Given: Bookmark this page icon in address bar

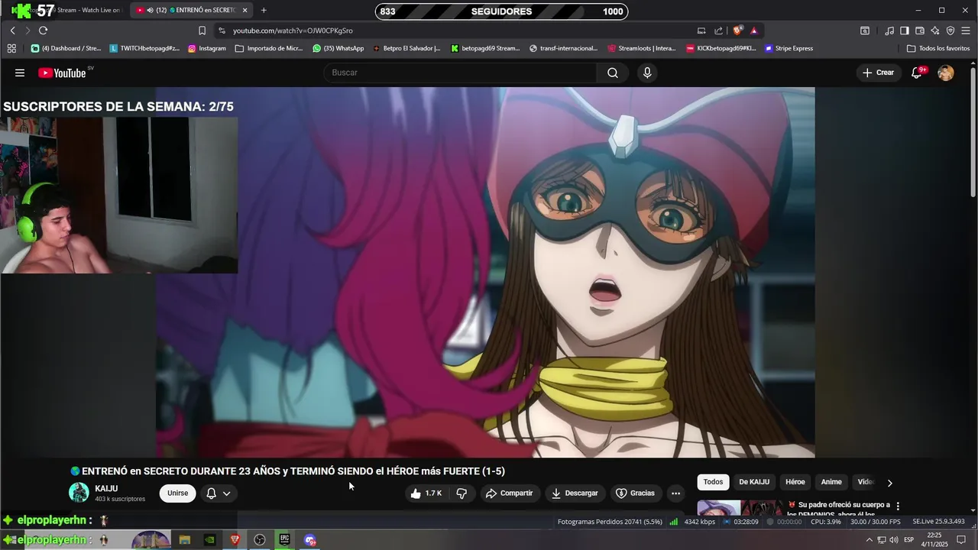Looking at the screenshot, I should pyautogui.click(x=202, y=31).
